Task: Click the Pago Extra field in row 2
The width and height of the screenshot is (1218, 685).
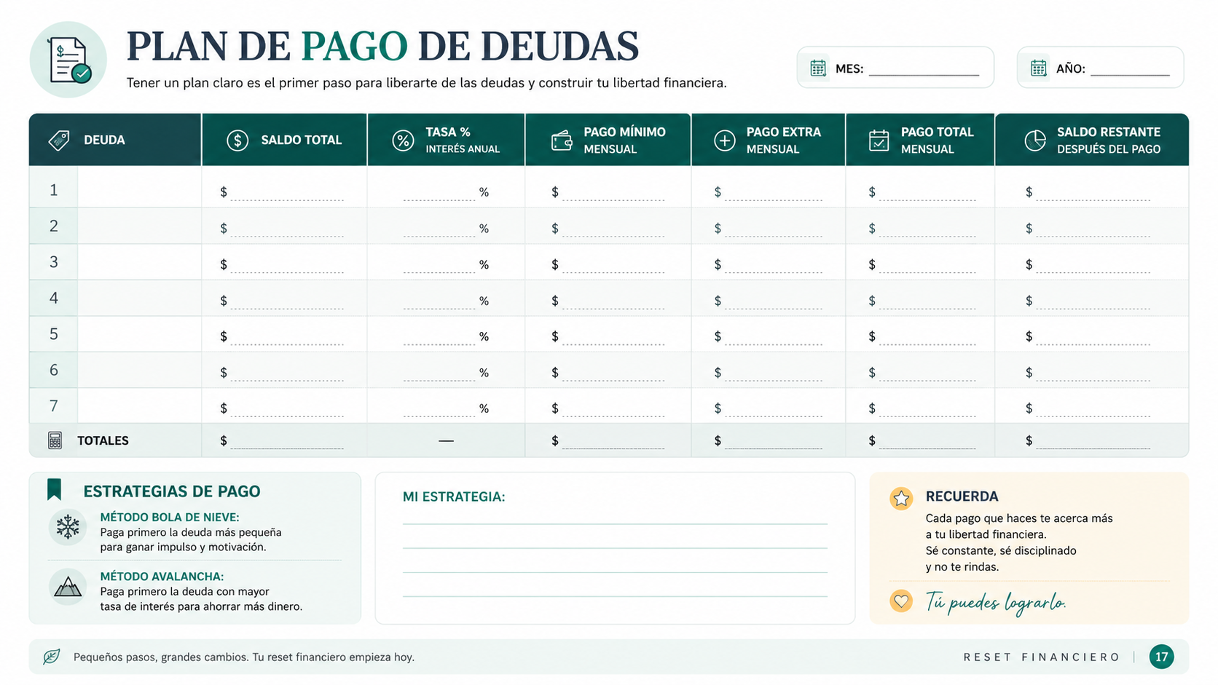Action: tap(769, 229)
